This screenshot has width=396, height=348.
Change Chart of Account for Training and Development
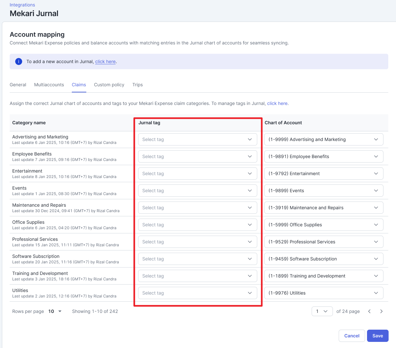[324, 276]
